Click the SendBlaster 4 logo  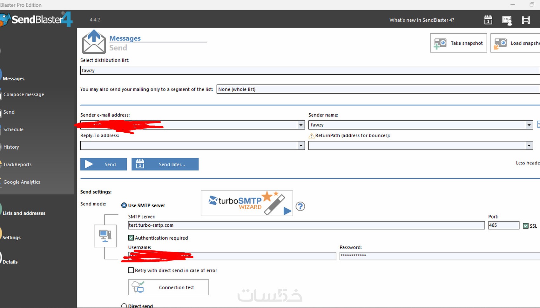[37, 19]
